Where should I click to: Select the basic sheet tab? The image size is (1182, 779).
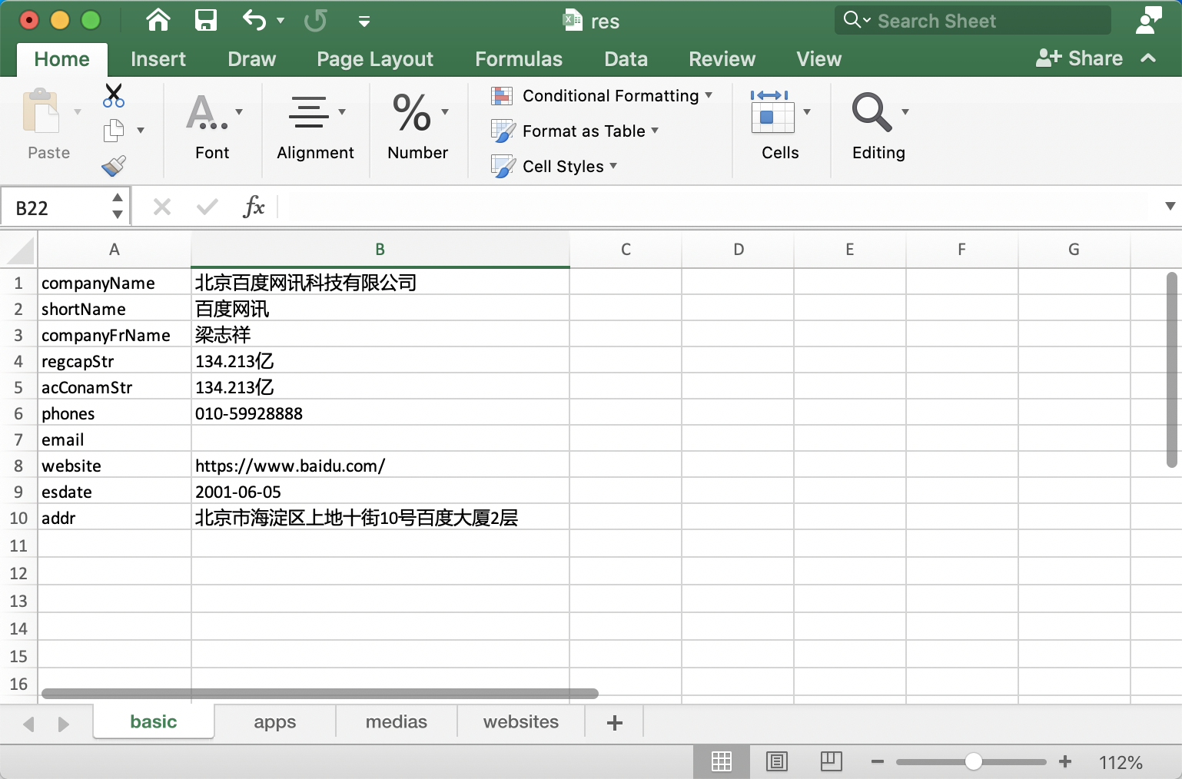[x=154, y=722]
